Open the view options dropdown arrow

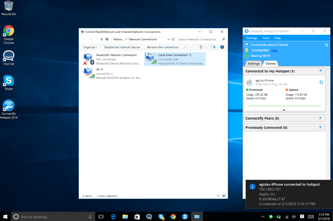click(206, 47)
